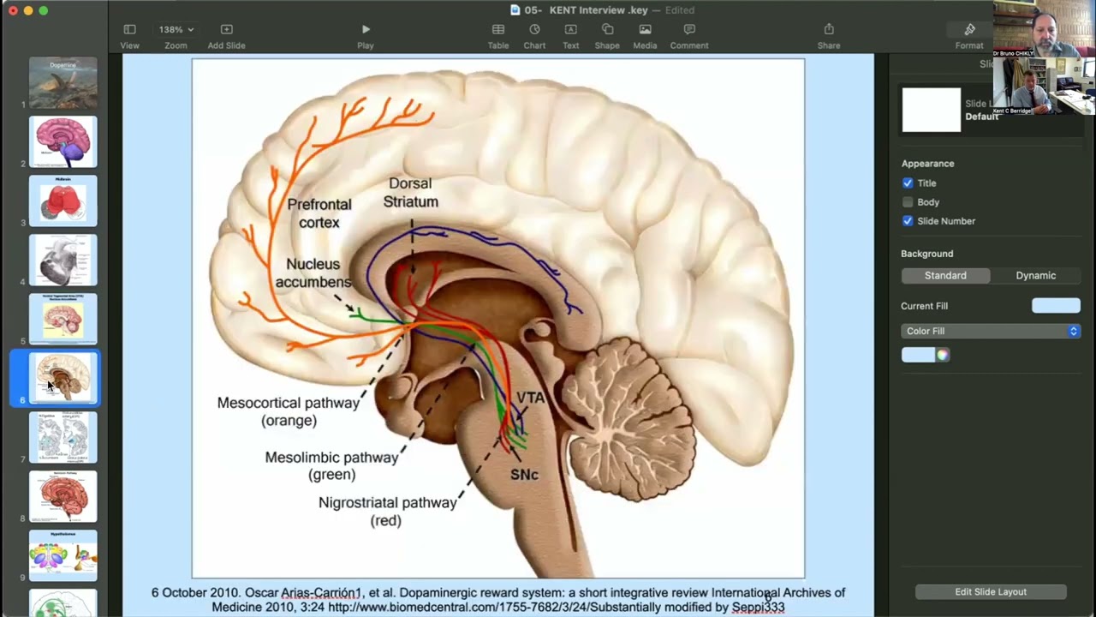The width and height of the screenshot is (1096, 617).
Task: Click the document title in title bar
Action: [x=586, y=10]
